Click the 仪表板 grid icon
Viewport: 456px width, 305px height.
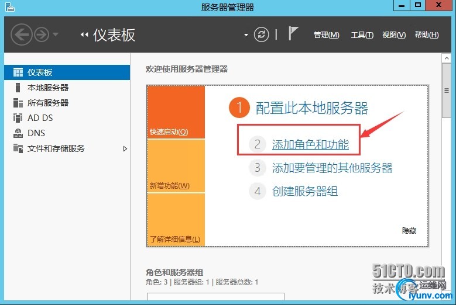pyautogui.click(x=18, y=72)
